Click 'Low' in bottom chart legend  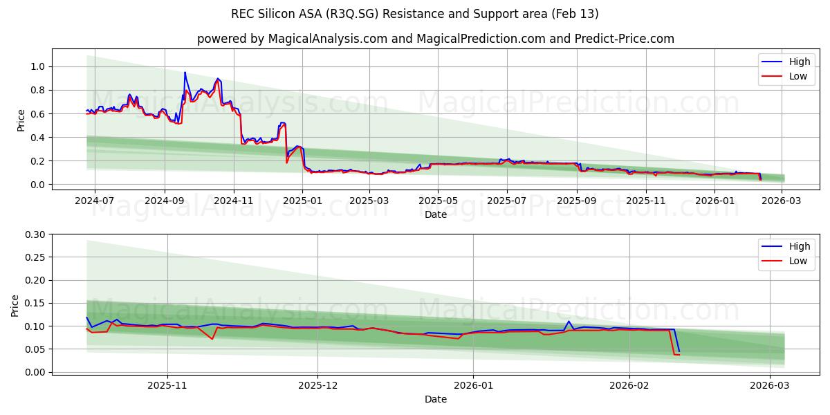798,261
